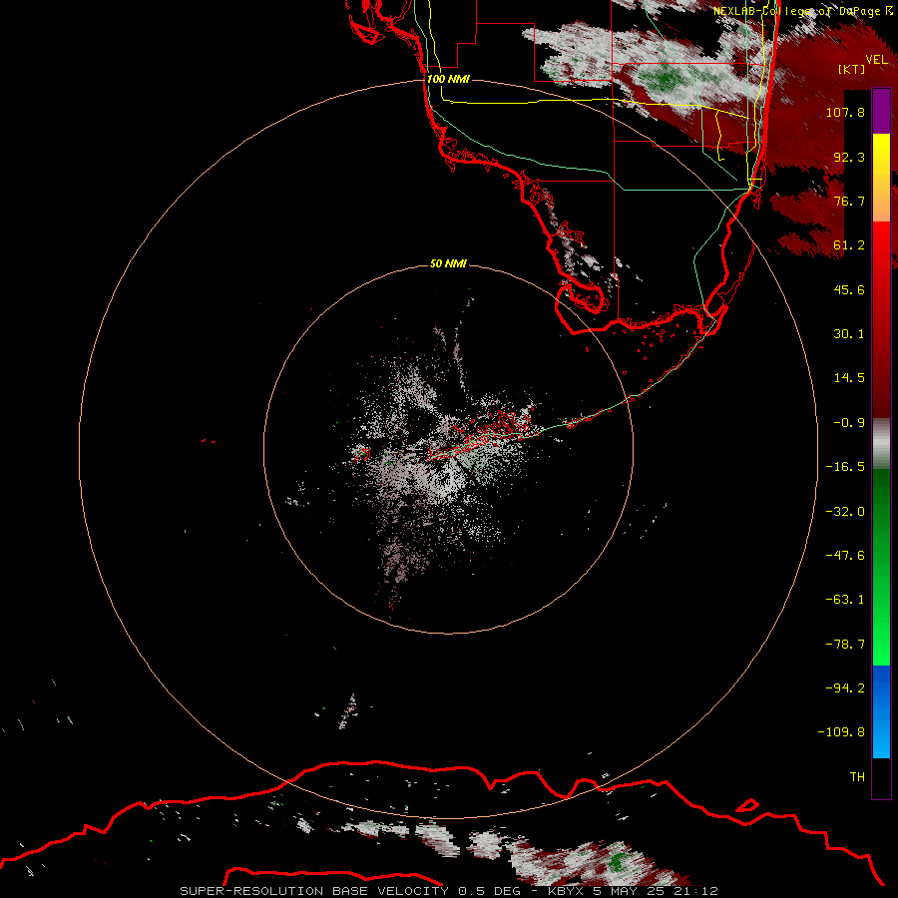Click the [KT] units label
Viewport: 898px width, 898px height.
851,69
